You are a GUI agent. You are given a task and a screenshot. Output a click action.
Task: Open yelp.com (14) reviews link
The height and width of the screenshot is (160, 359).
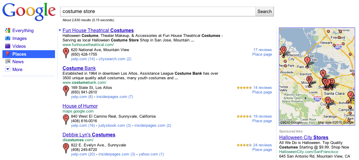pyautogui.click(x=83, y=59)
